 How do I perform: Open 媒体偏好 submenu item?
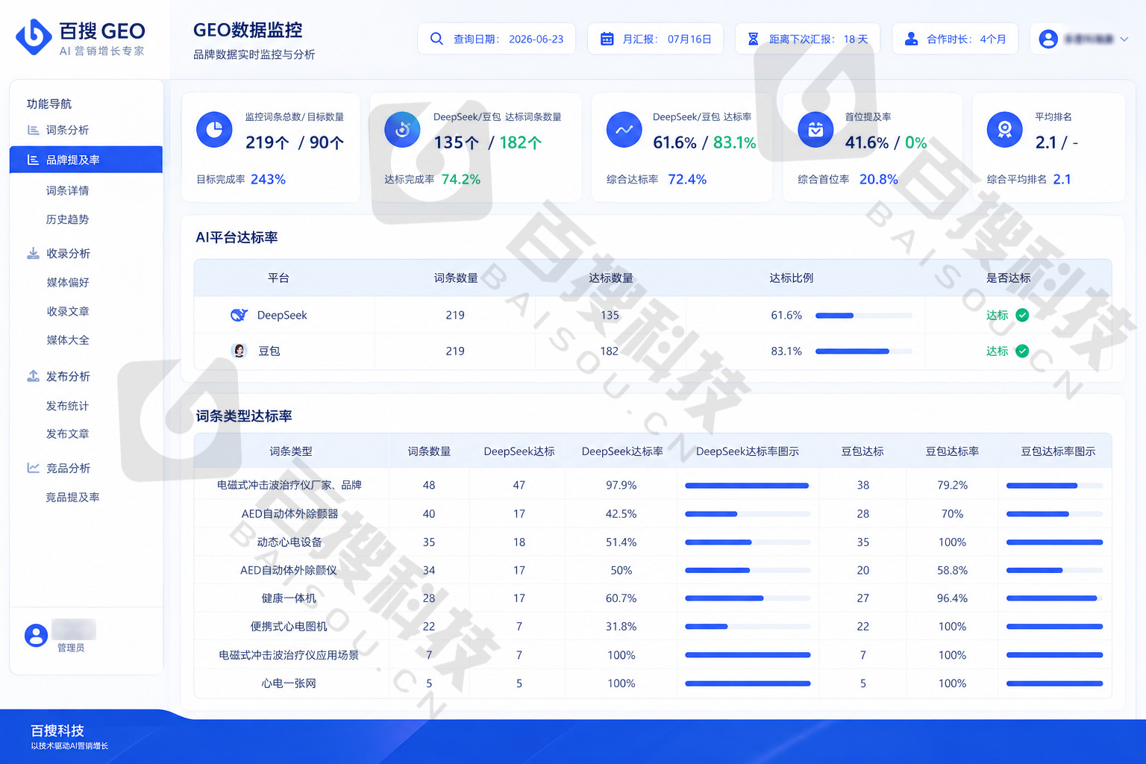68,282
